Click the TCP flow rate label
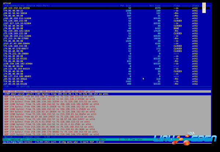This screenshot has width=220, height=152. pyautogui.click(x=133, y=140)
